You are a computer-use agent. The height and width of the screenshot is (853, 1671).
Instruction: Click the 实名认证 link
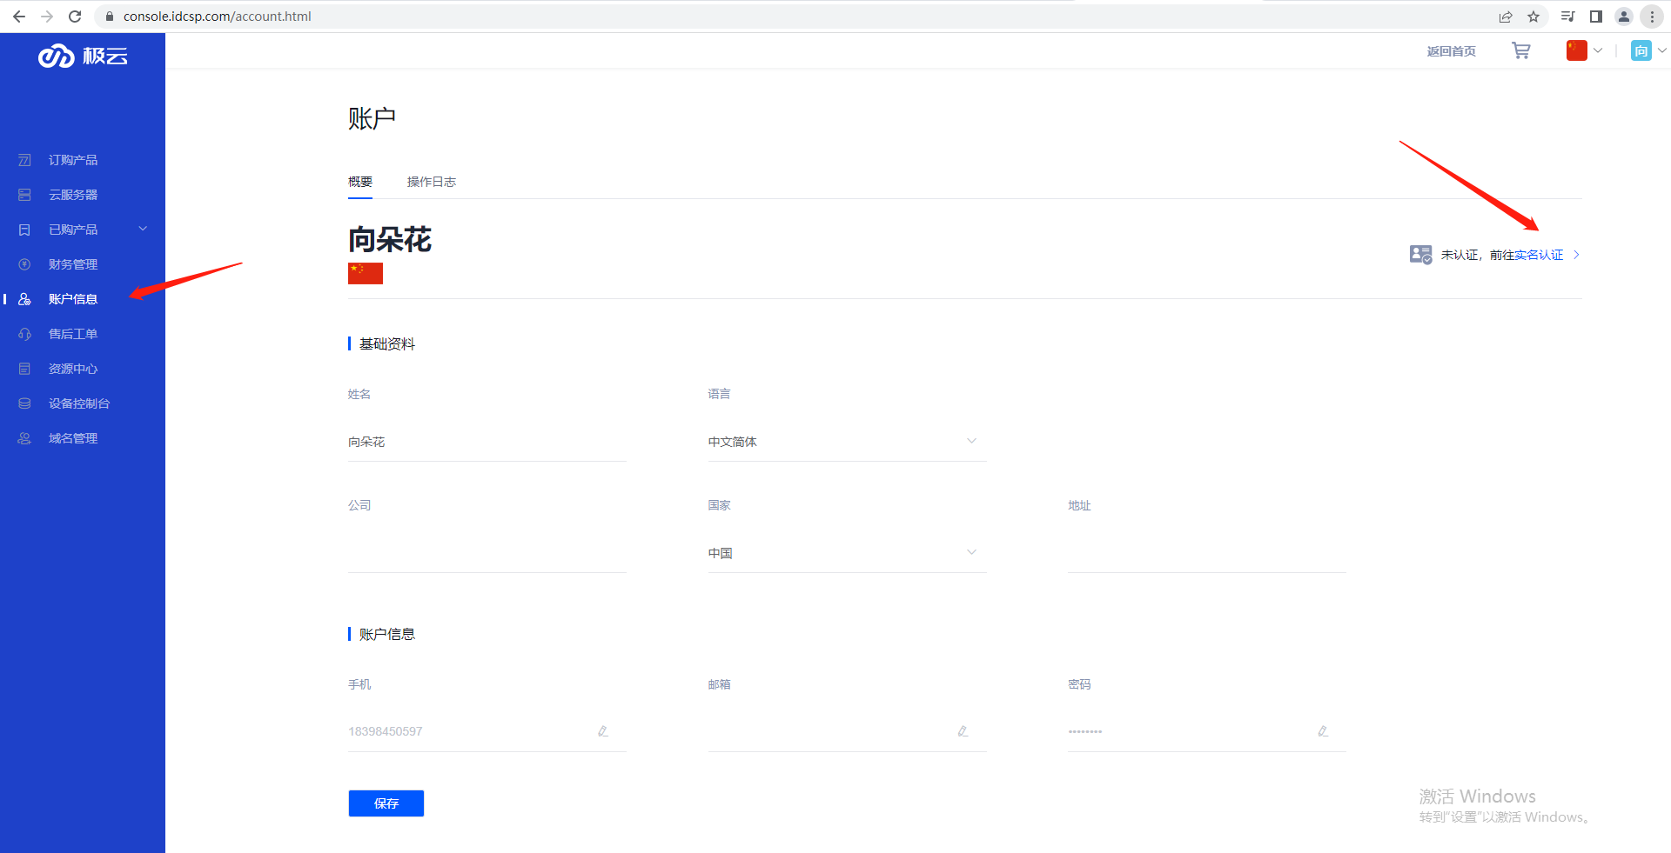pos(1539,255)
